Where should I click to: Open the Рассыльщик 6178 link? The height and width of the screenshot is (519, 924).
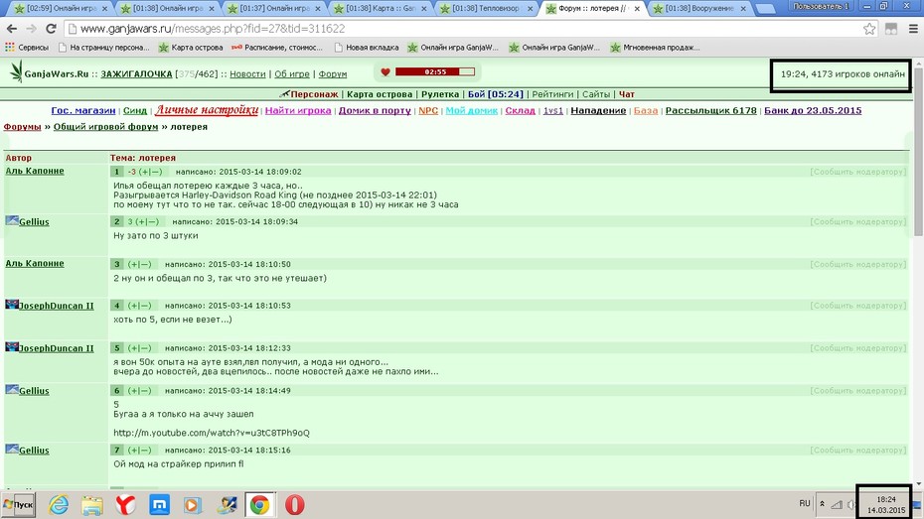[x=710, y=110]
